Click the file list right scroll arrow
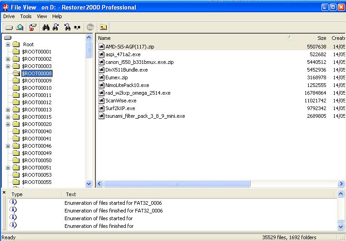346x241 pixels. [x=341, y=183]
